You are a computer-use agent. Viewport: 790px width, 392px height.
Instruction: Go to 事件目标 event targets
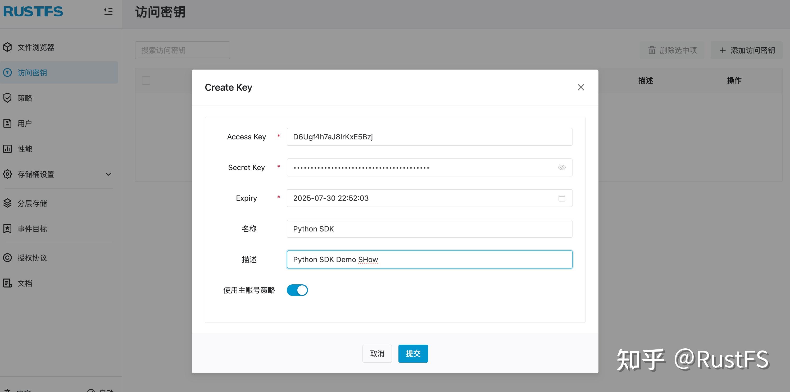tap(34, 228)
